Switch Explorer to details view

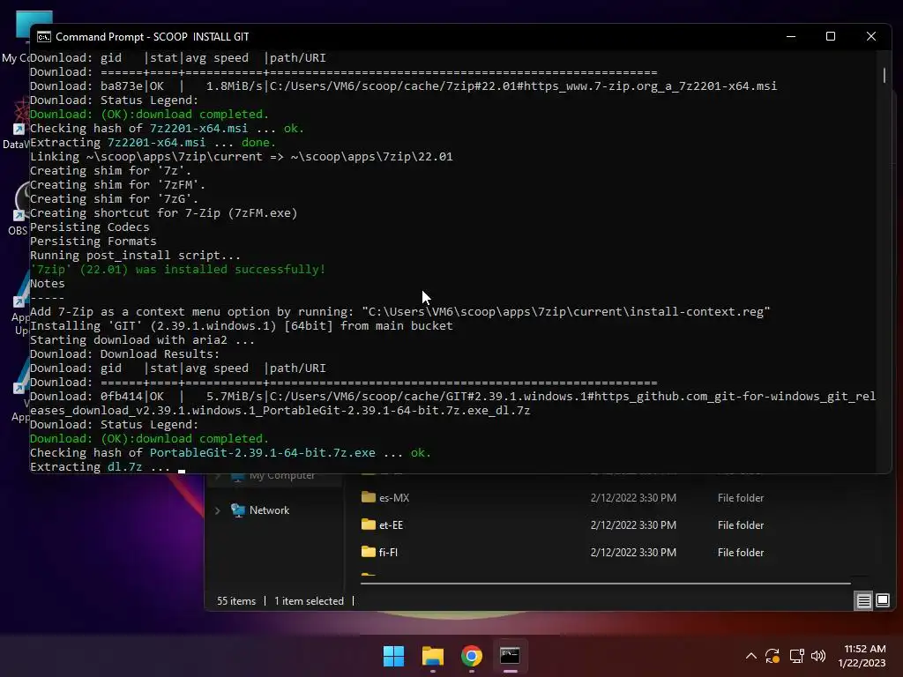864,601
